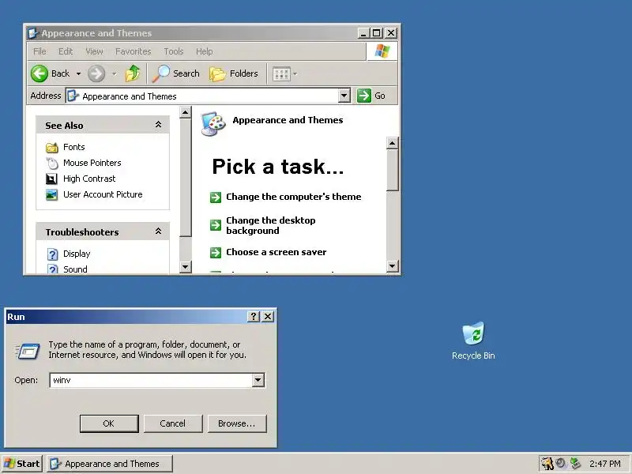632x474 pixels.
Task: Click Change the desktop background link
Action: click(x=270, y=225)
